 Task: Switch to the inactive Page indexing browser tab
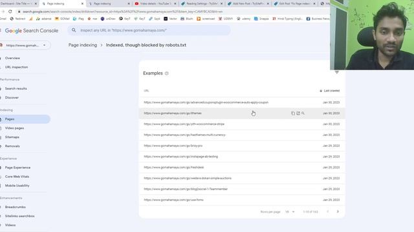coord(108,4)
